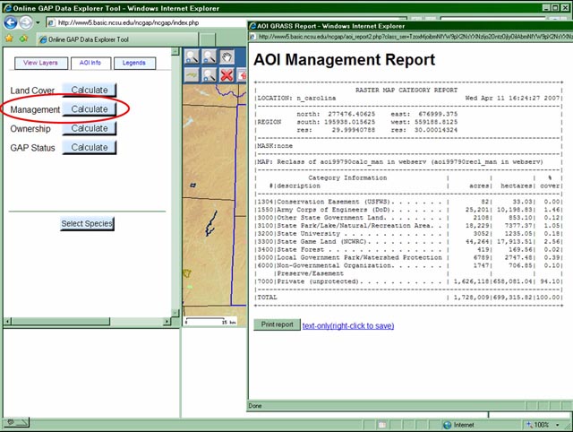Viewport: 573px width, 432px height.
Task: Click the yellow arrow map tool
Action: 192,75
